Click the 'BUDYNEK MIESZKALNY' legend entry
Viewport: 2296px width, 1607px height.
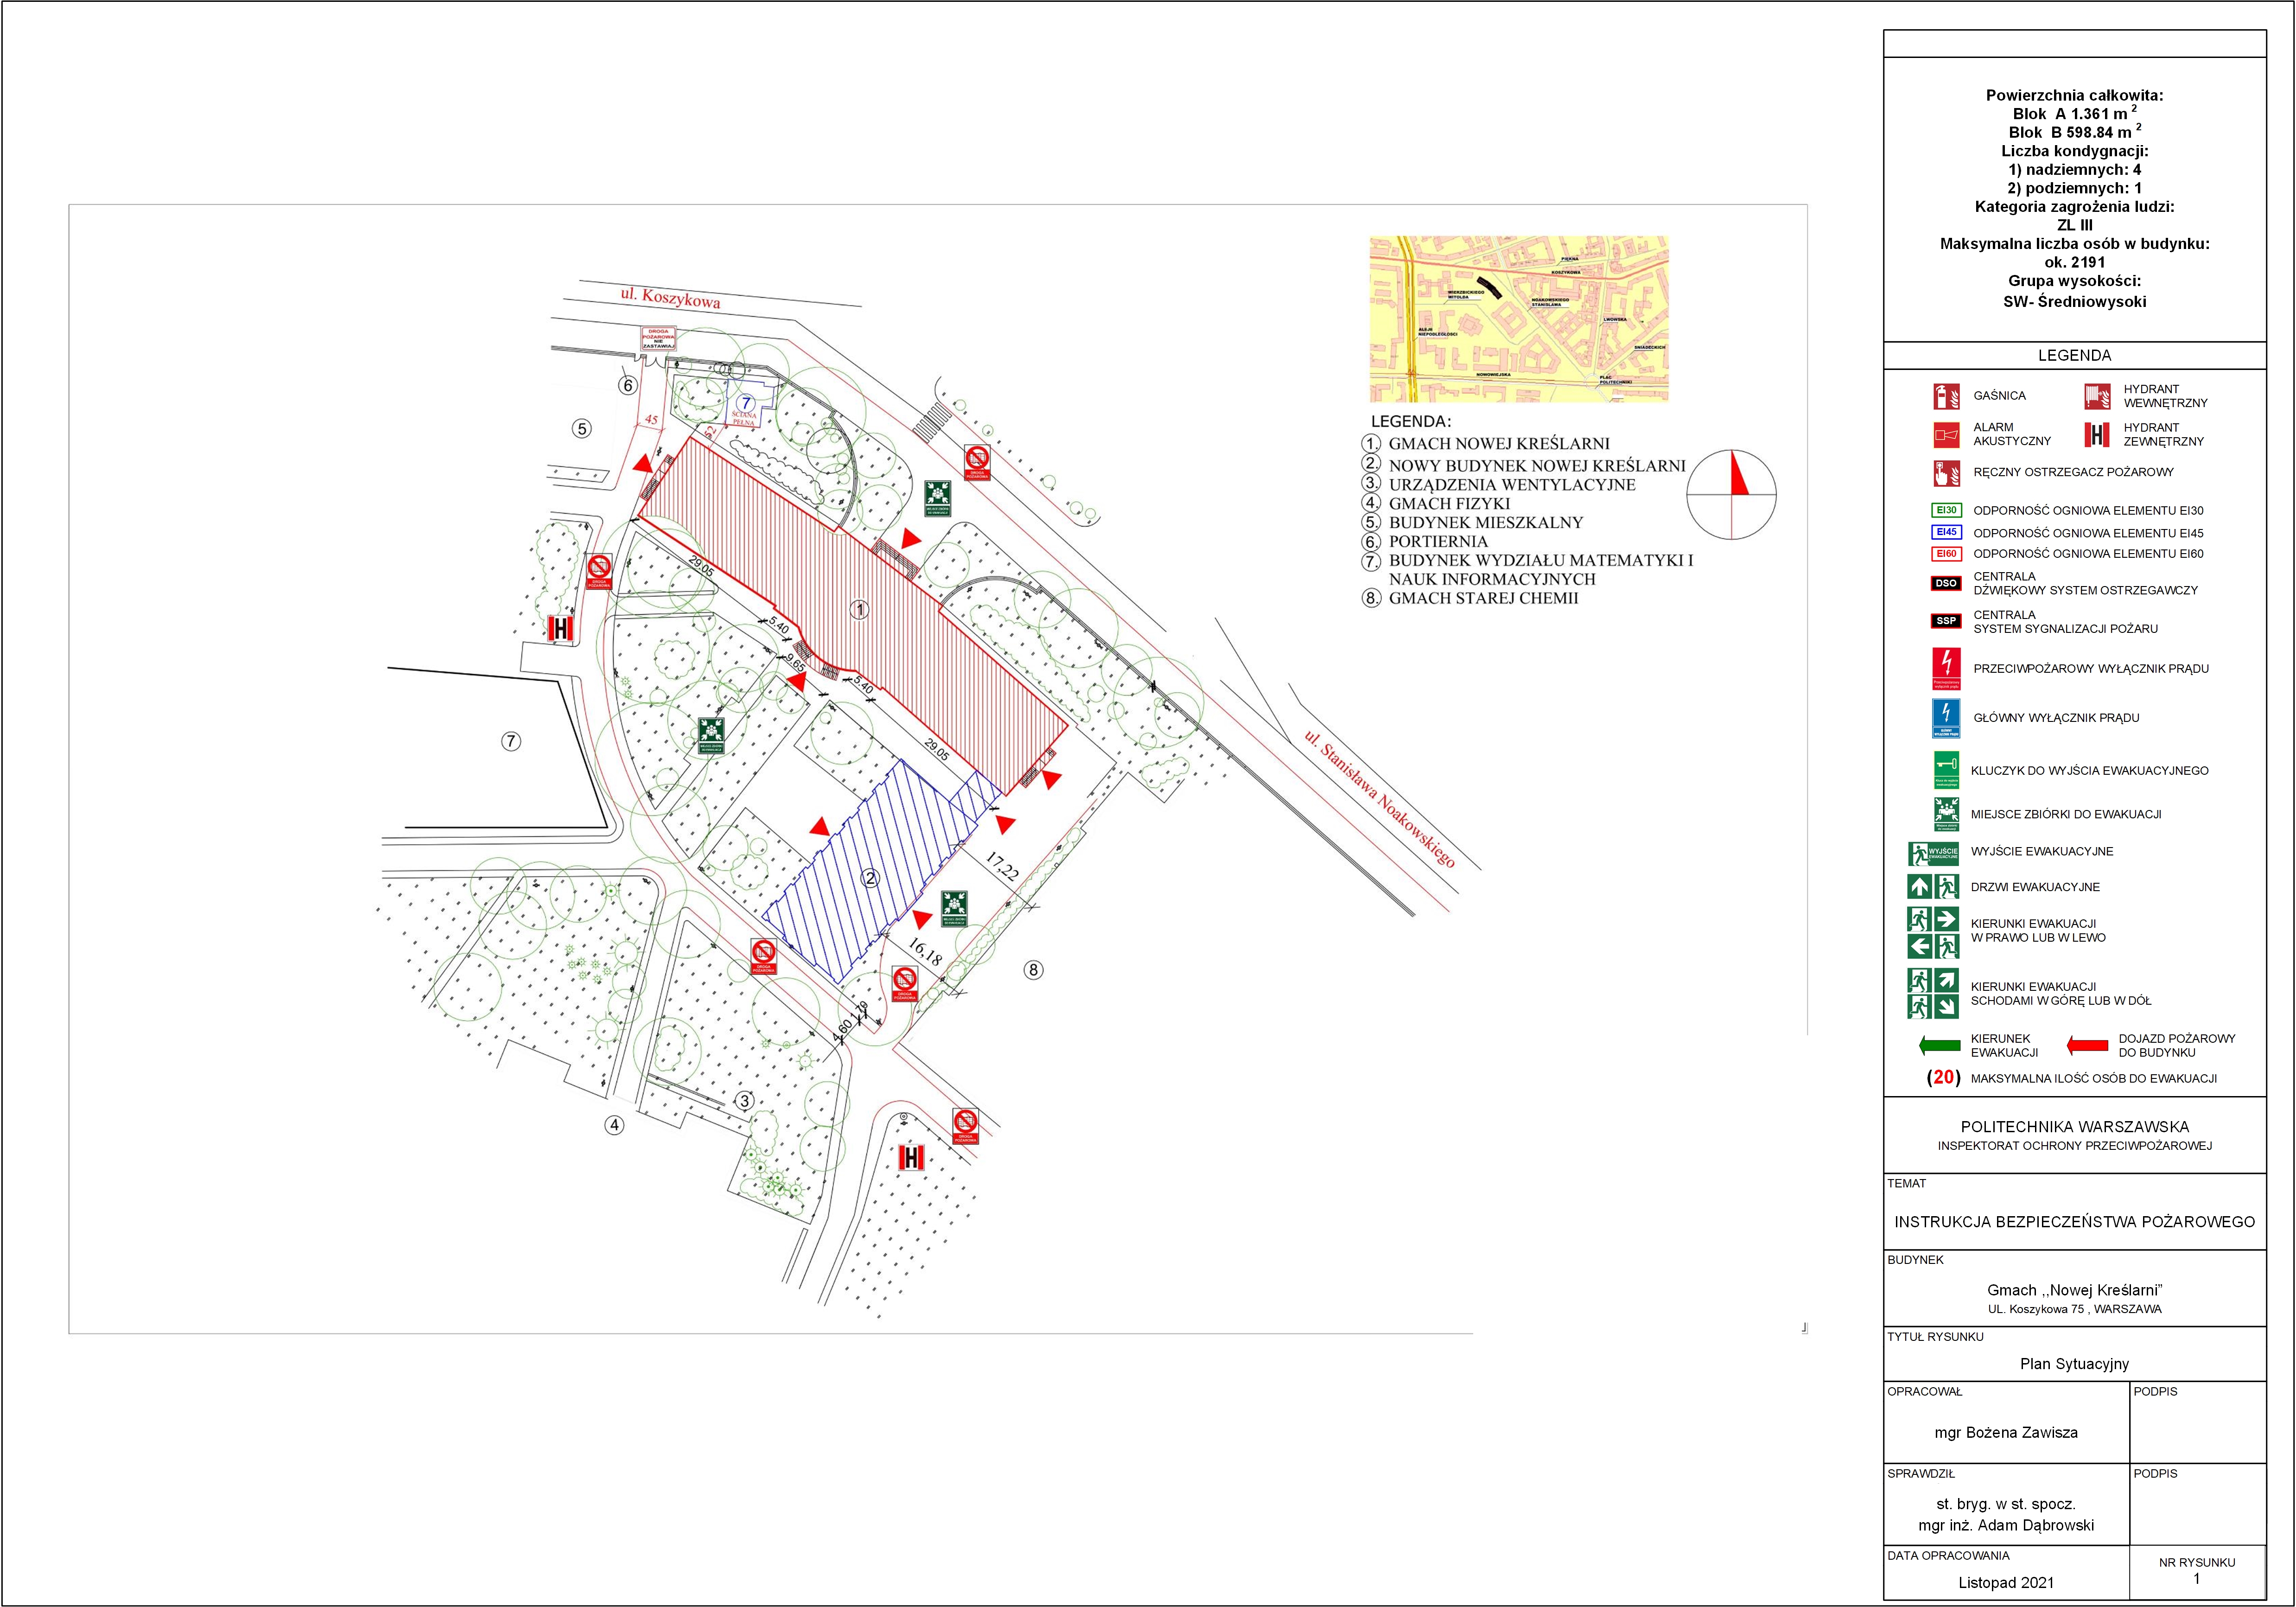pyautogui.click(x=1486, y=522)
